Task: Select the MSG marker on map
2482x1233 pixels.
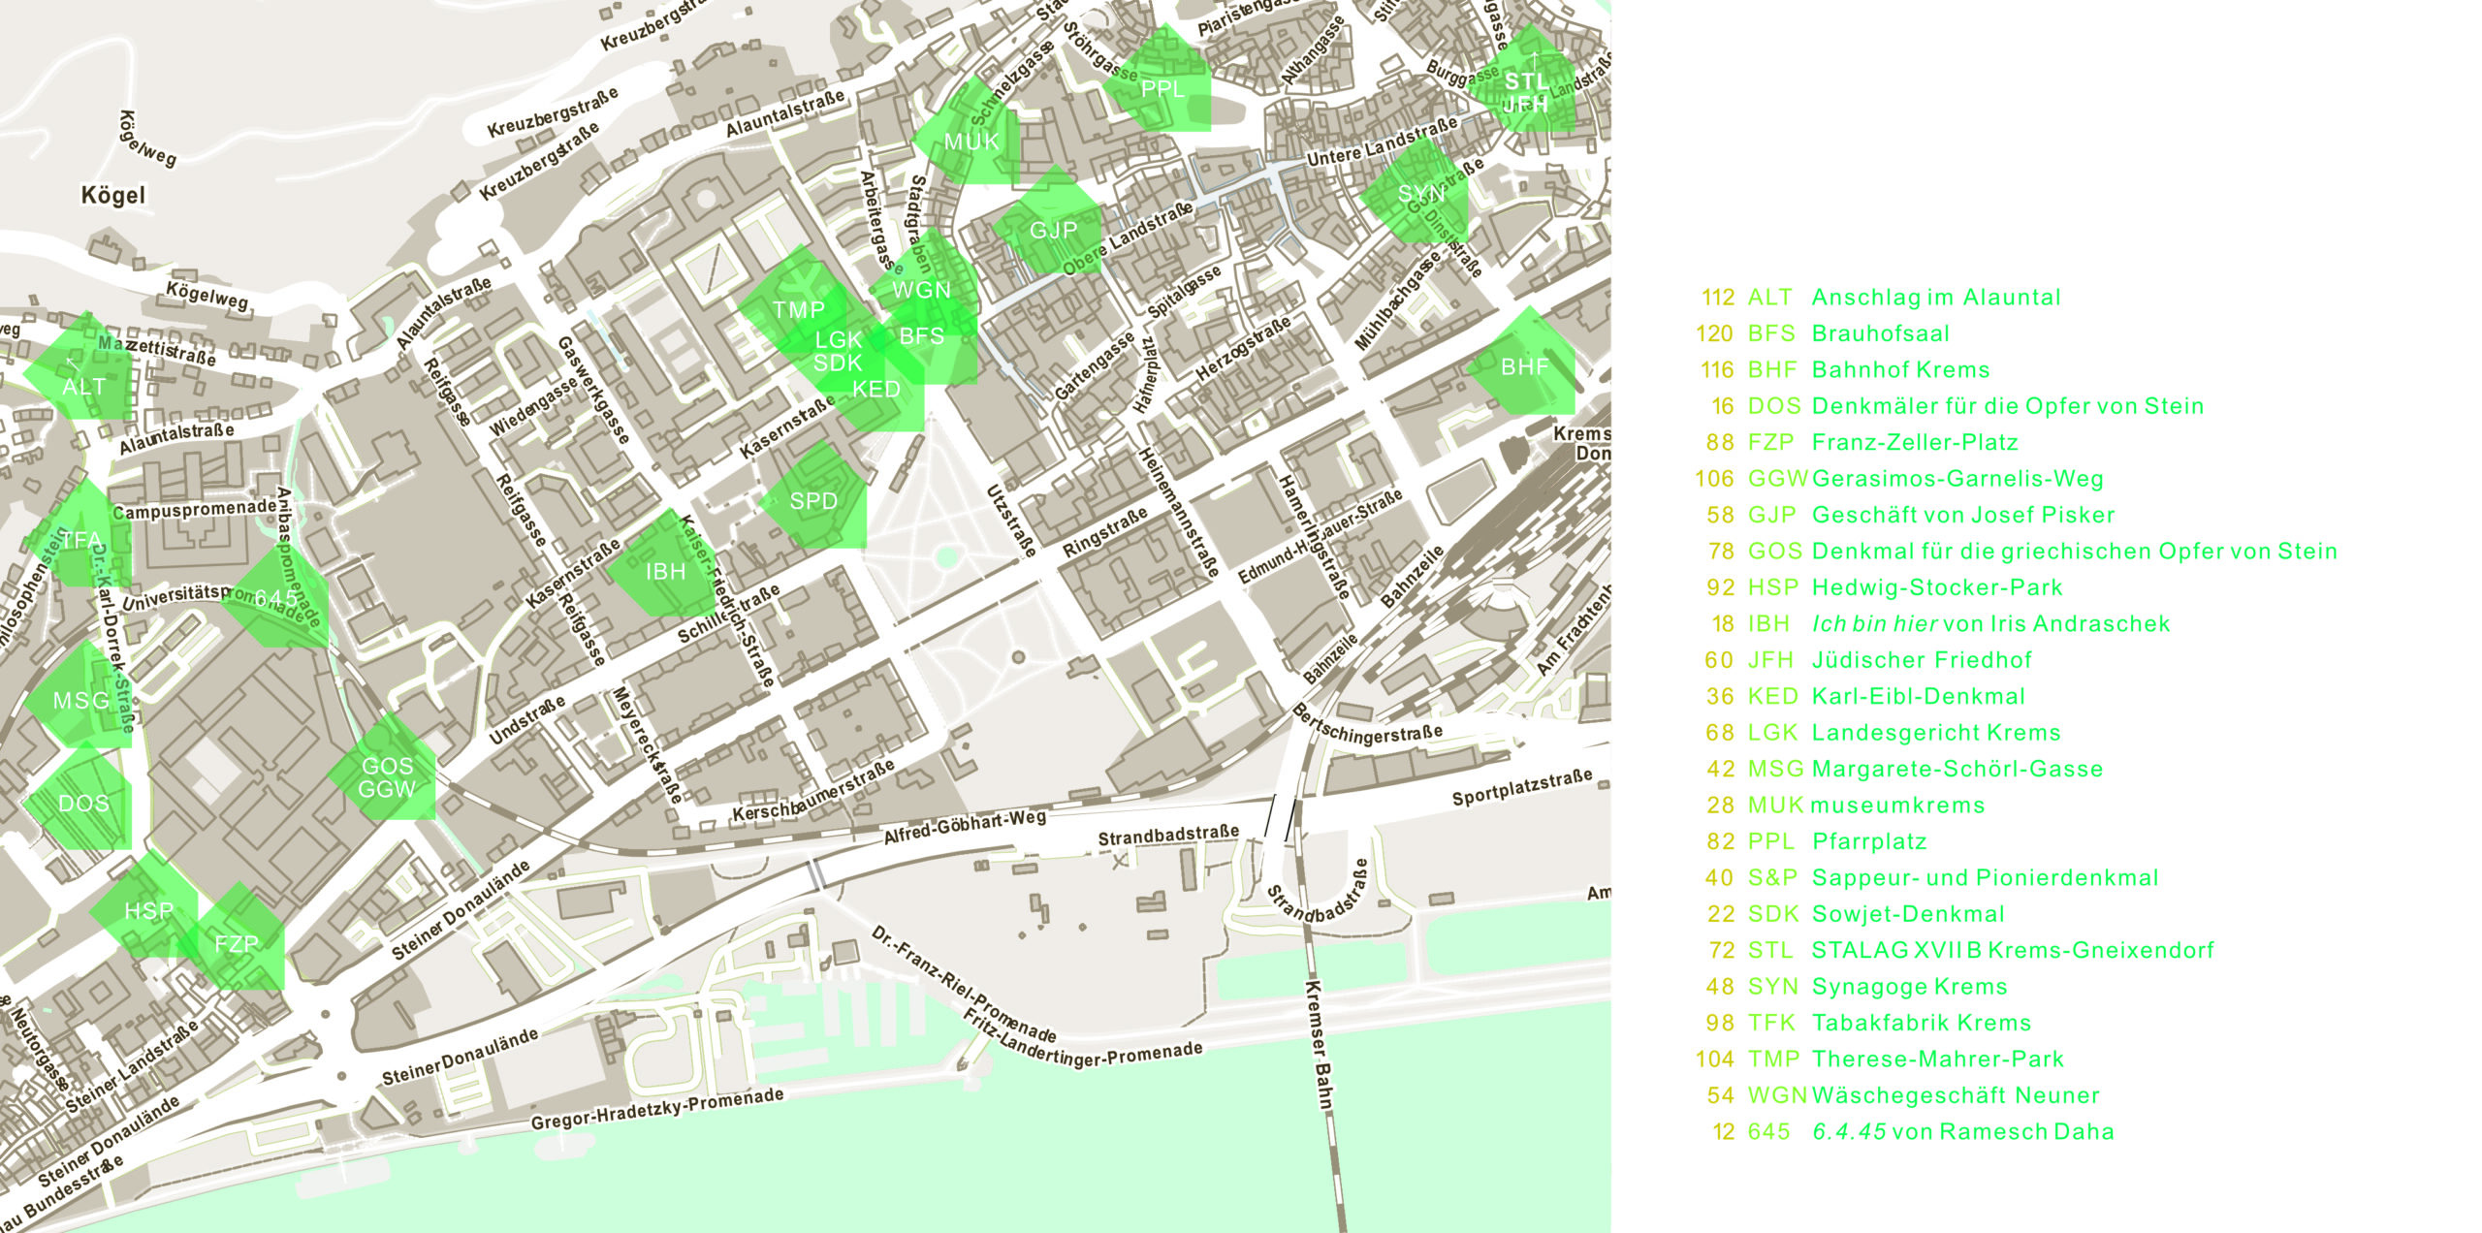Action: click(80, 699)
